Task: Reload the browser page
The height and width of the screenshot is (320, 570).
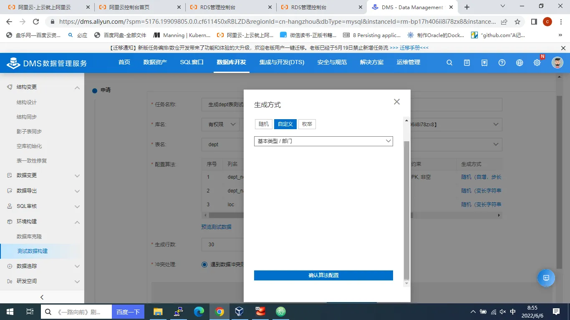Action: click(36, 22)
